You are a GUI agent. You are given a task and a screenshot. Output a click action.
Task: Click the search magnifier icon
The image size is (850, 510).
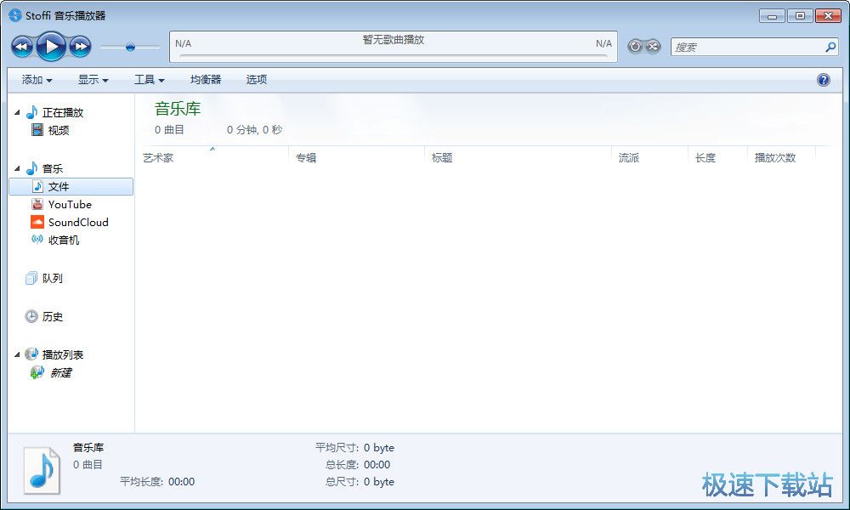click(x=830, y=47)
